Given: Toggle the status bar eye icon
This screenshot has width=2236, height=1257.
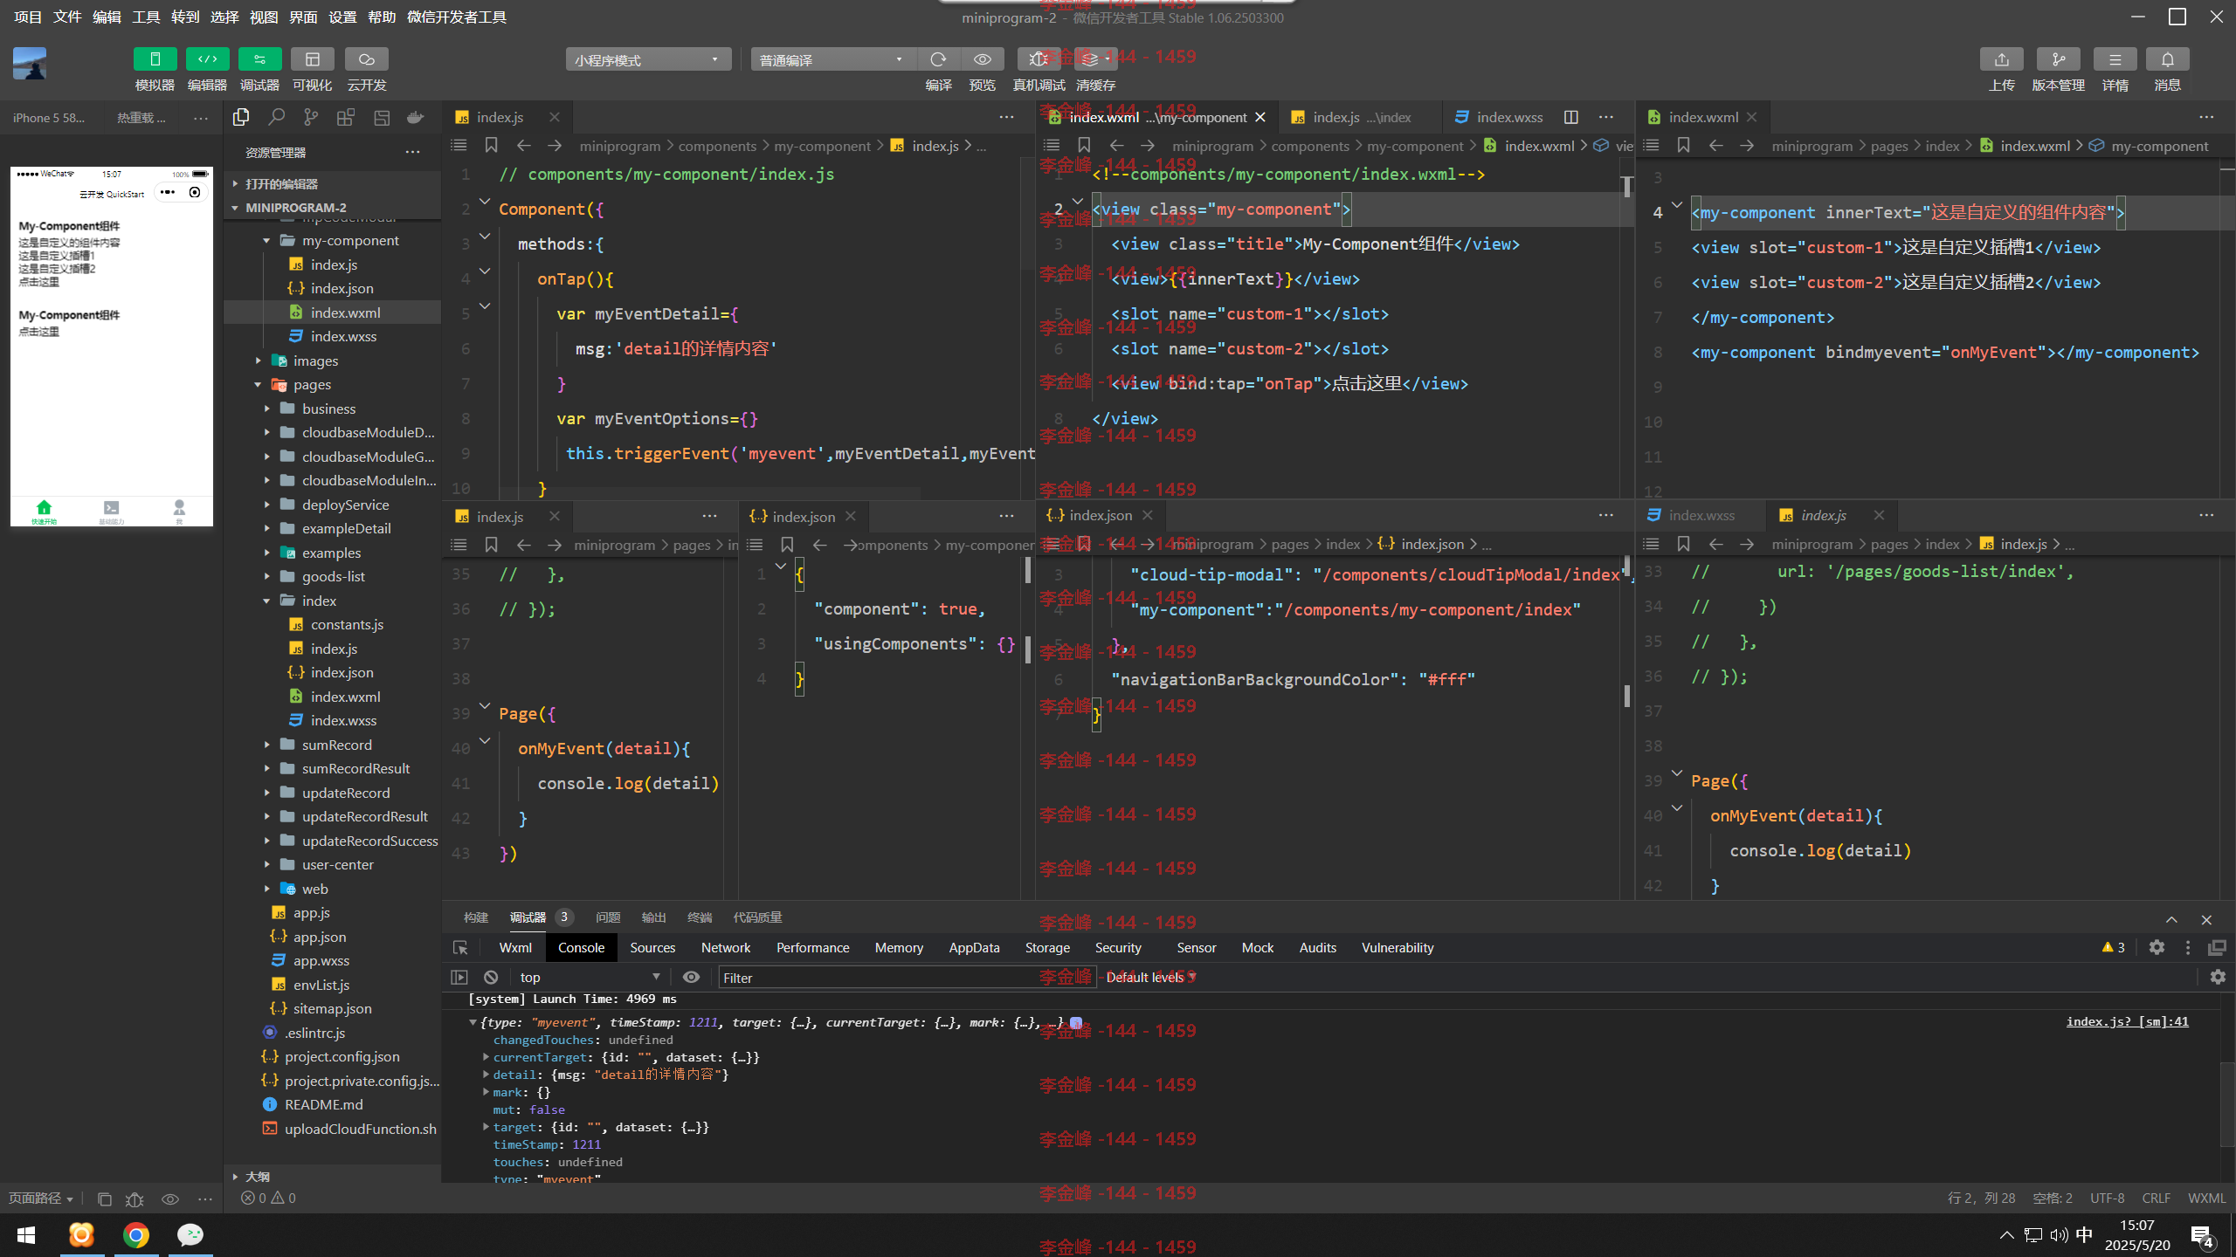Looking at the screenshot, I should pyautogui.click(x=170, y=1199).
